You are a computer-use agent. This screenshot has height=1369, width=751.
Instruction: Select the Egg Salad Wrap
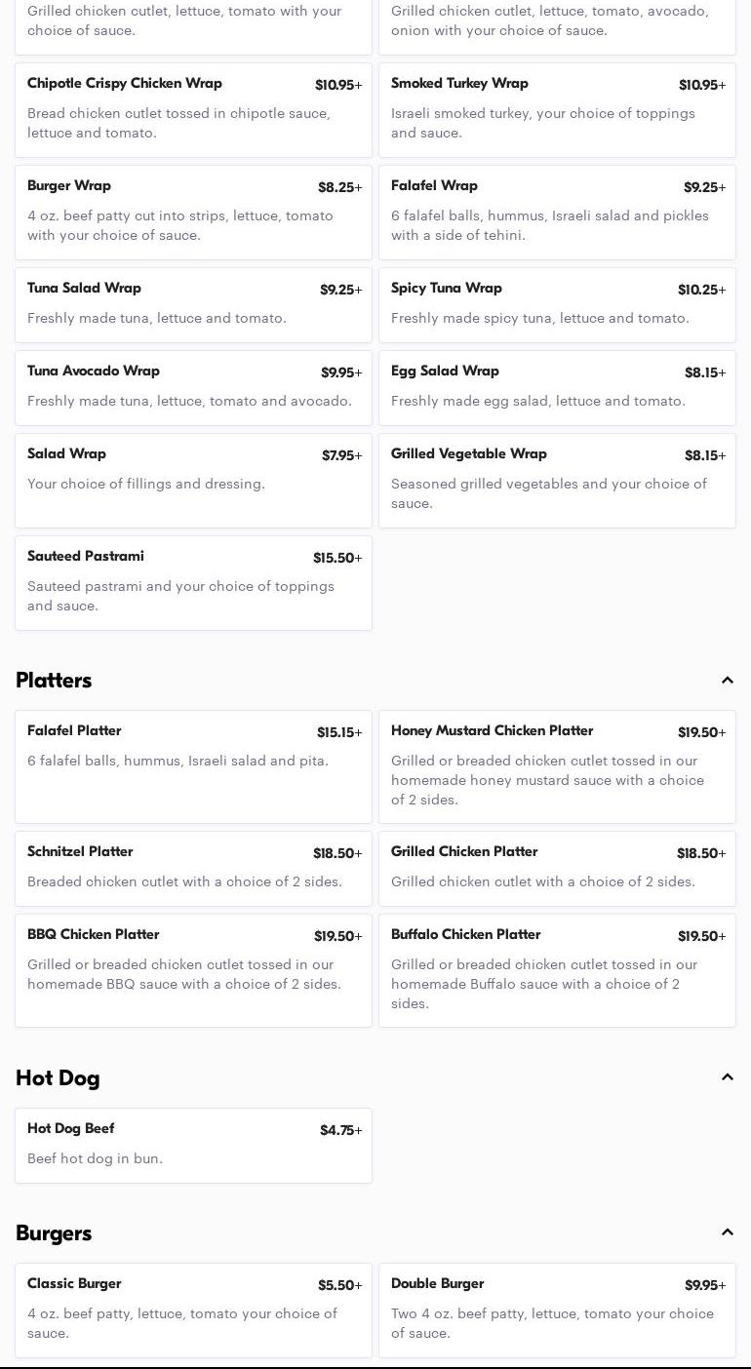pyautogui.click(x=557, y=388)
